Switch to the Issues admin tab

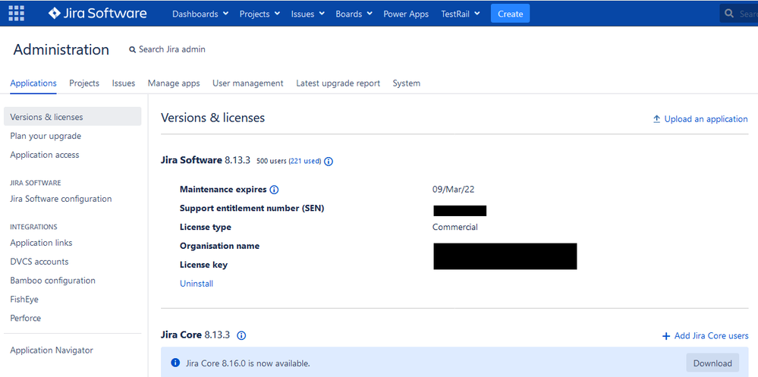click(123, 83)
